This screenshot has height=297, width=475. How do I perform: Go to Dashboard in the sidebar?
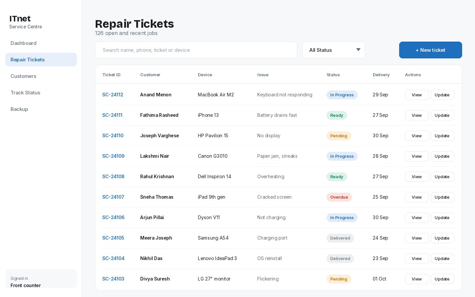click(41, 43)
